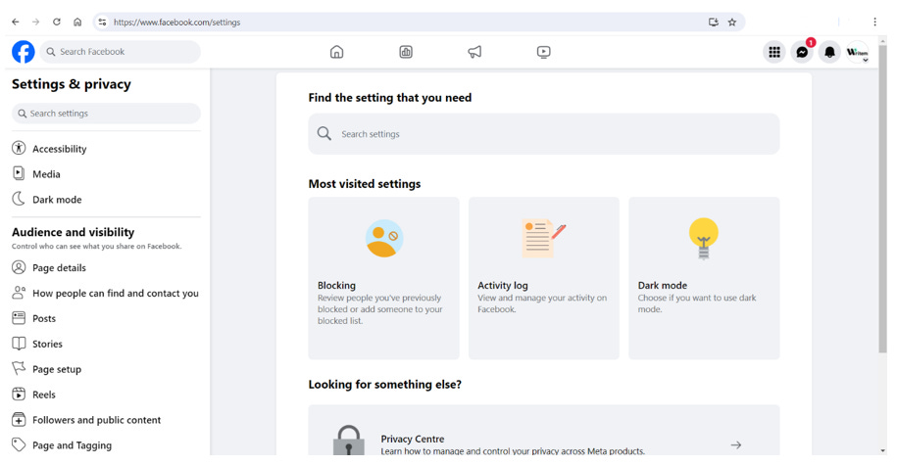Click the arrow beside Privacy Centre
The image size is (897, 465).
pyautogui.click(x=735, y=444)
